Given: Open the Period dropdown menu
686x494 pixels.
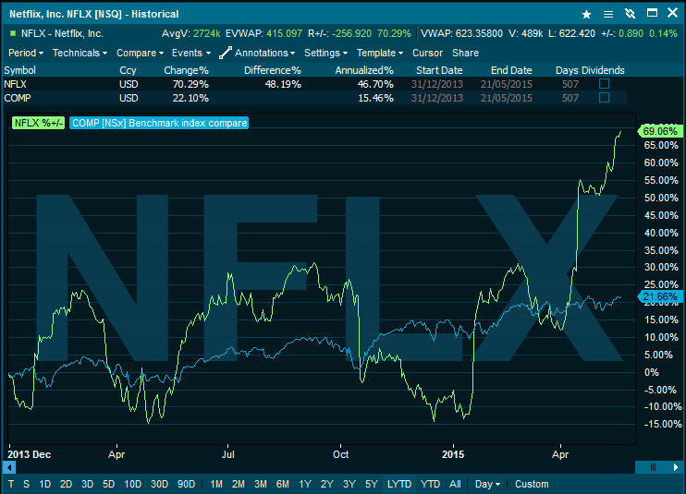Looking at the screenshot, I should 25,53.
